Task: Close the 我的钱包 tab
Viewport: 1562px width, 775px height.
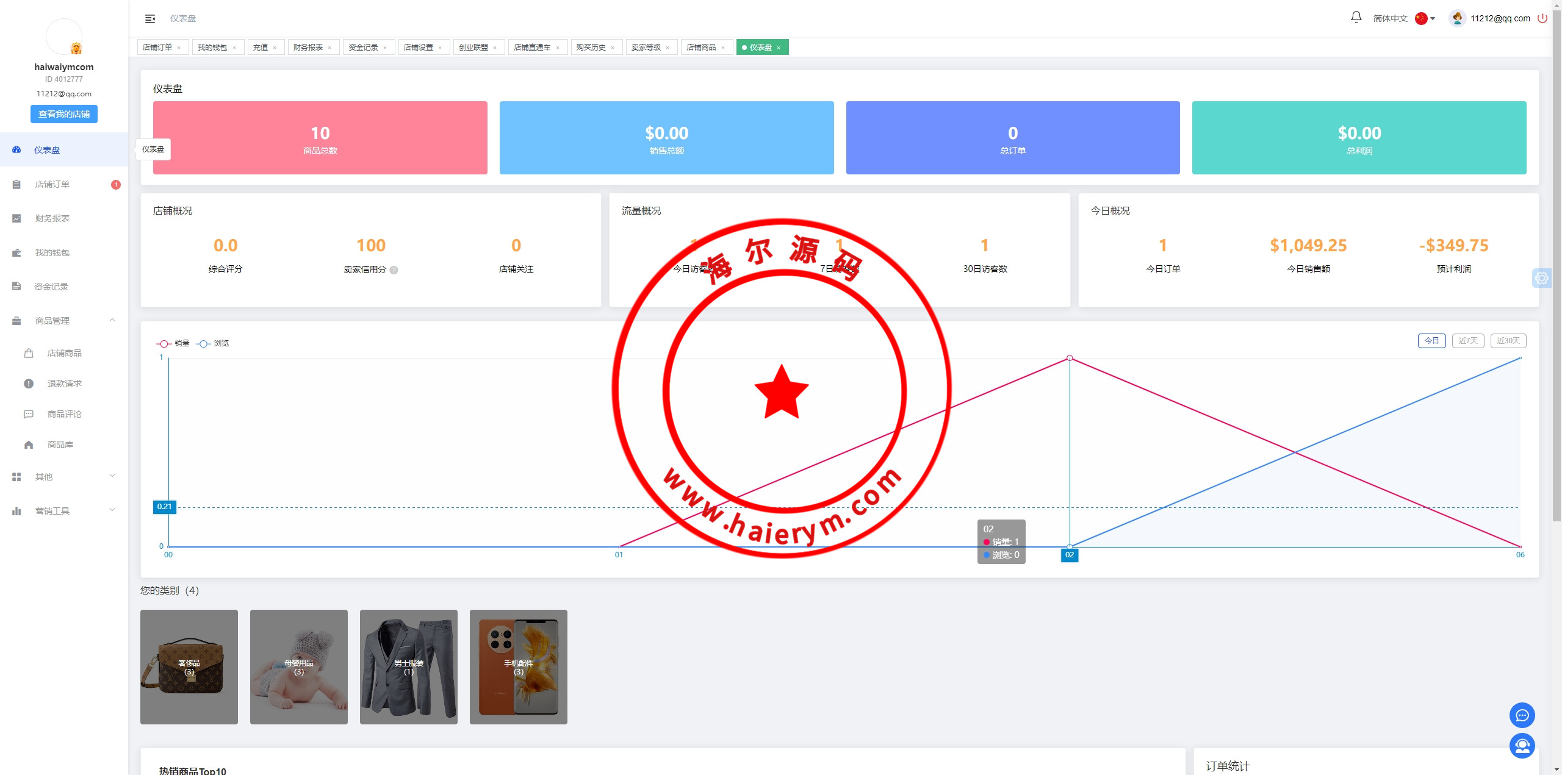Action: point(234,48)
